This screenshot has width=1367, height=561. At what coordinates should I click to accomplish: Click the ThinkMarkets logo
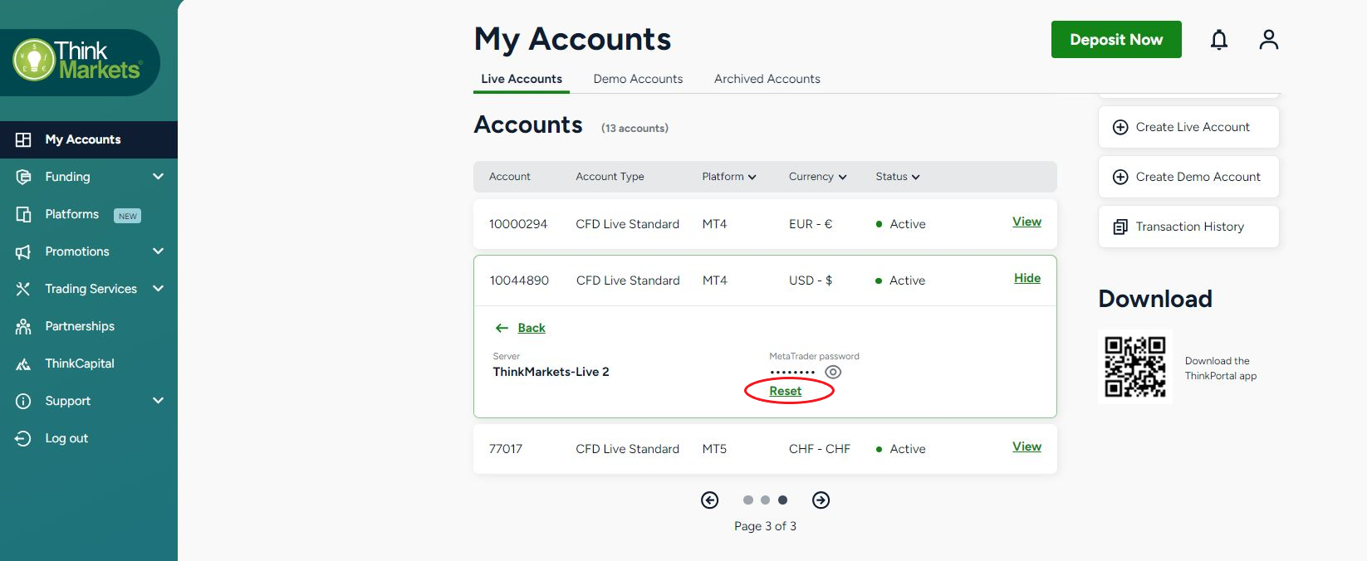[x=77, y=61]
